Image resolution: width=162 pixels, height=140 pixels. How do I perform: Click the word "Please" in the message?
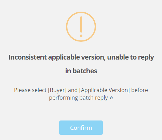(x=22, y=90)
